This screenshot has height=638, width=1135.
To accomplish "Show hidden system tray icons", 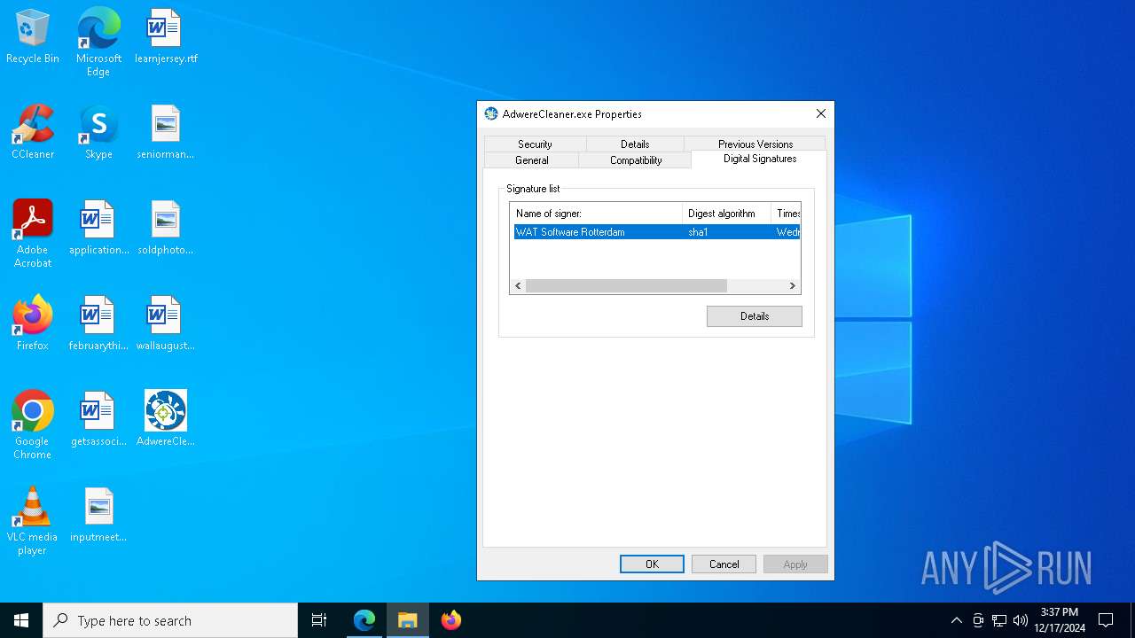I will point(956,620).
